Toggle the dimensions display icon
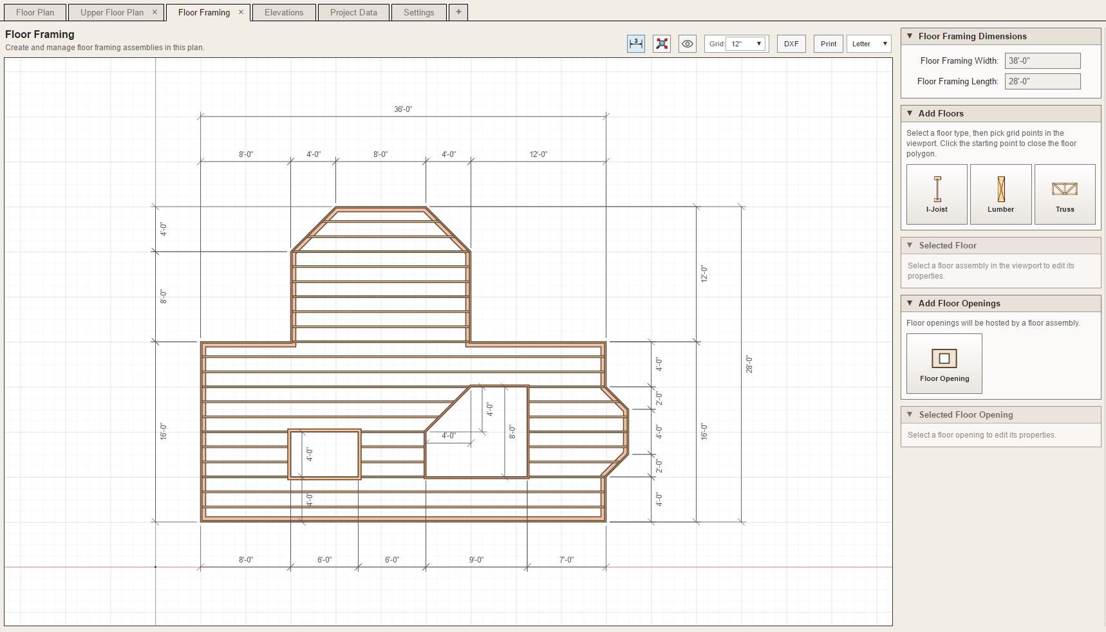 (x=635, y=44)
